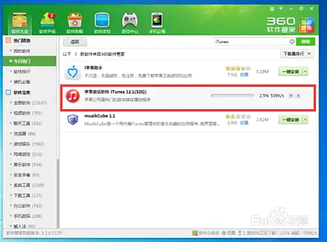
Task: Click the iTunes download progress bar
Action: coord(233,95)
